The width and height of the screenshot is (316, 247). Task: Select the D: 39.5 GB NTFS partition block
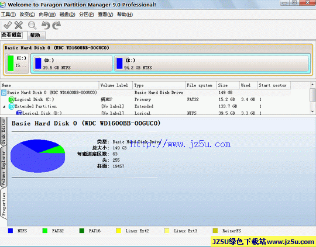click(73, 64)
